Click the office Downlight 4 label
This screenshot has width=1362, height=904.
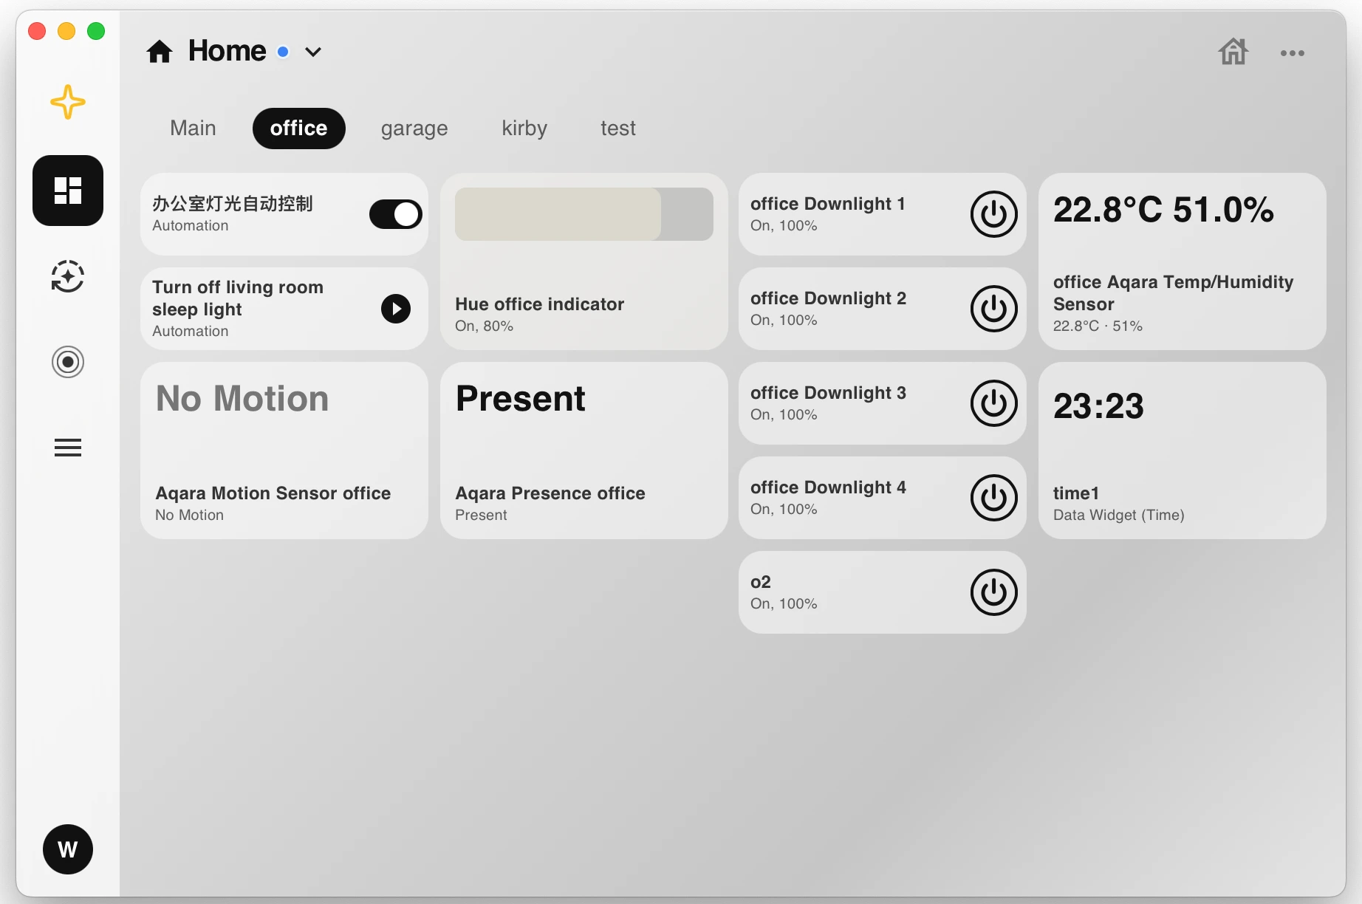click(828, 487)
